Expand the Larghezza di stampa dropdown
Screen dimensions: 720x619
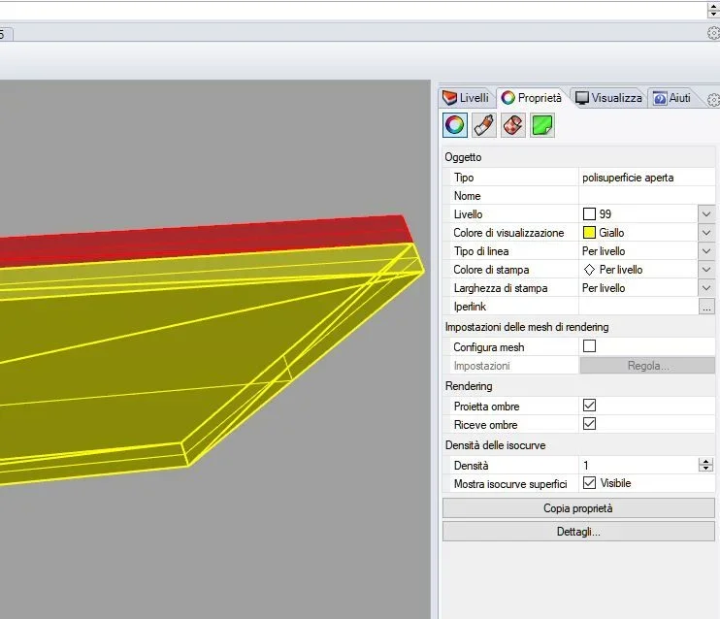pyautogui.click(x=706, y=288)
